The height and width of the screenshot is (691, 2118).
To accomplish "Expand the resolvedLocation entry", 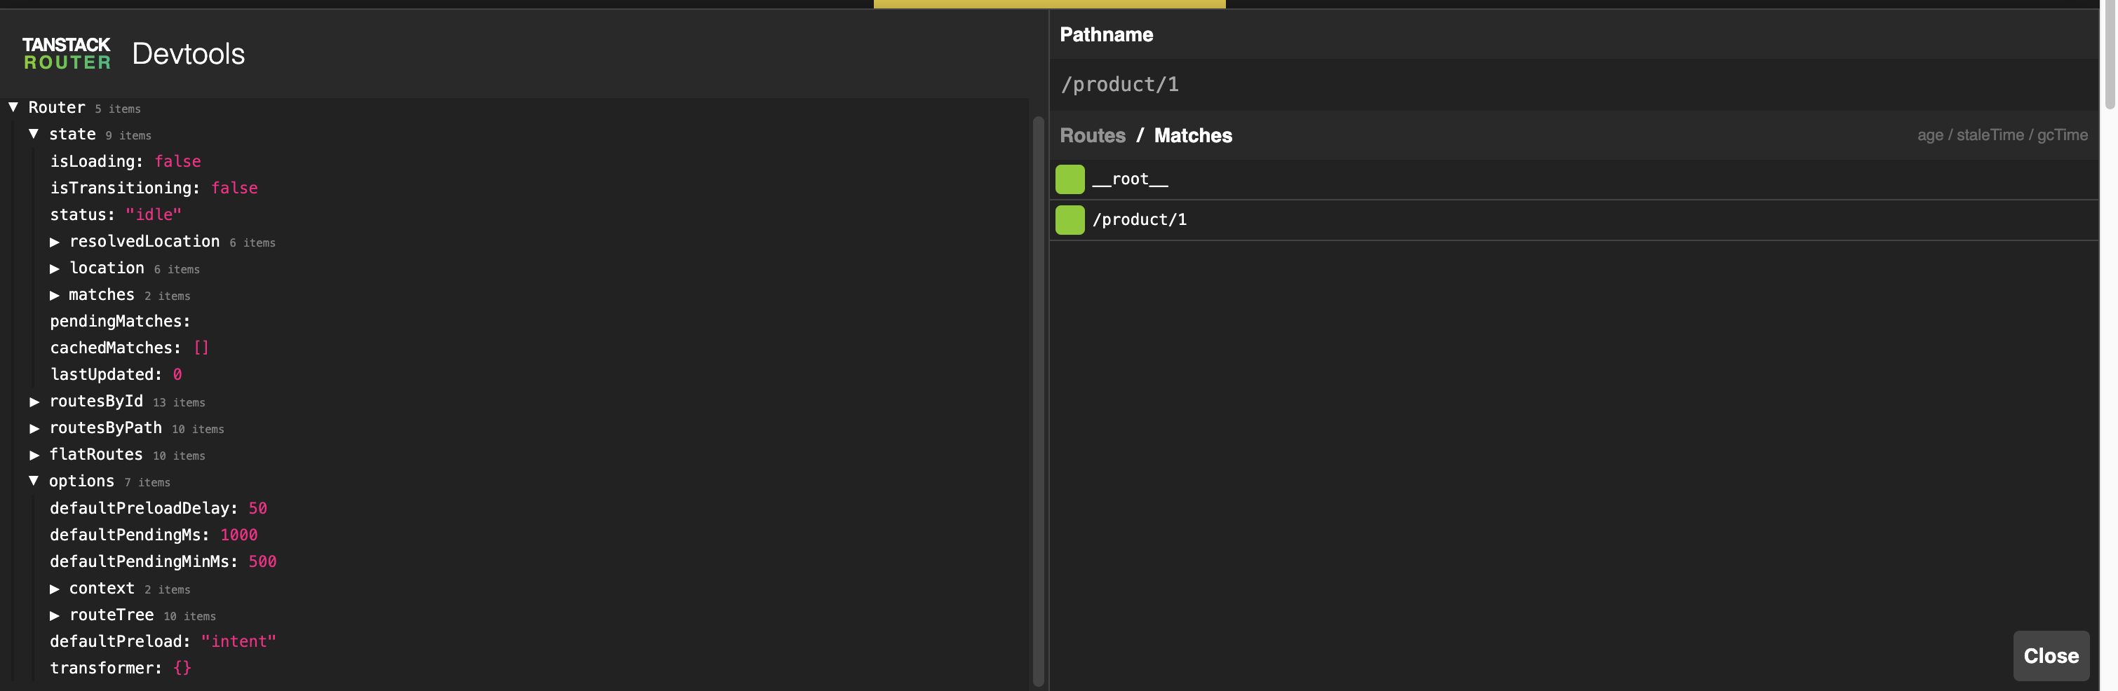I will [x=54, y=242].
